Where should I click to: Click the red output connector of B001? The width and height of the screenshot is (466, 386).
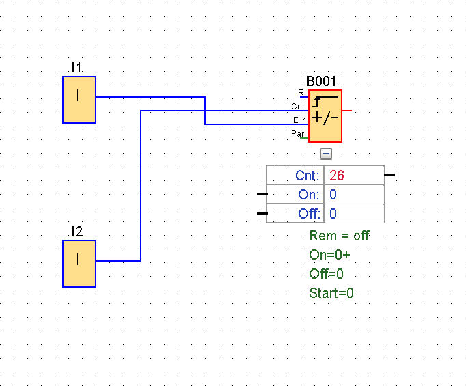point(347,111)
